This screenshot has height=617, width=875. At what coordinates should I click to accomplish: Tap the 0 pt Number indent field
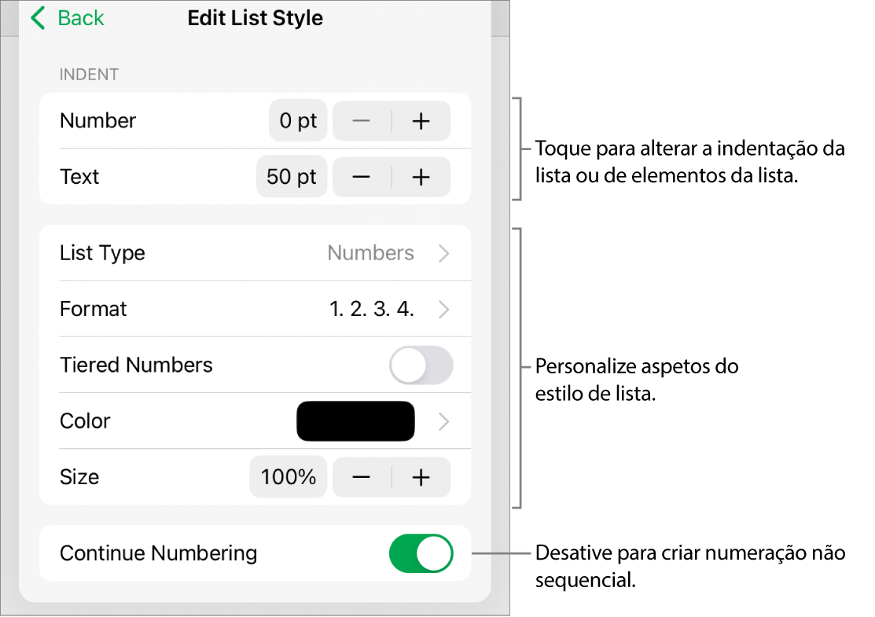point(298,121)
